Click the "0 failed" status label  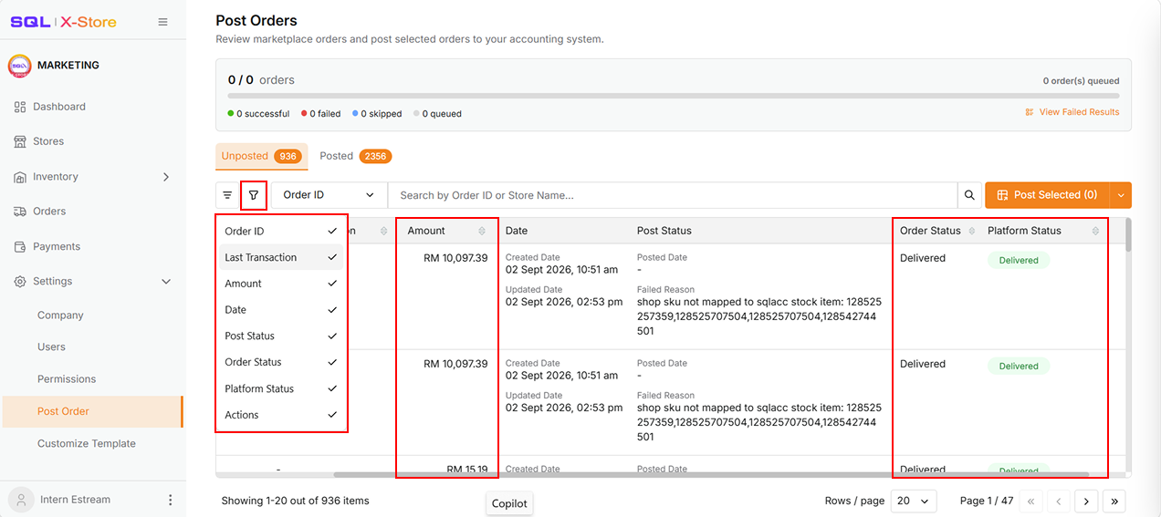(x=321, y=114)
